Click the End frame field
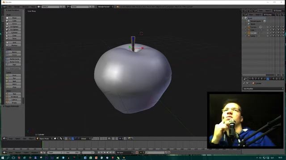Viewport: 286px width, 160px height. 72,152
